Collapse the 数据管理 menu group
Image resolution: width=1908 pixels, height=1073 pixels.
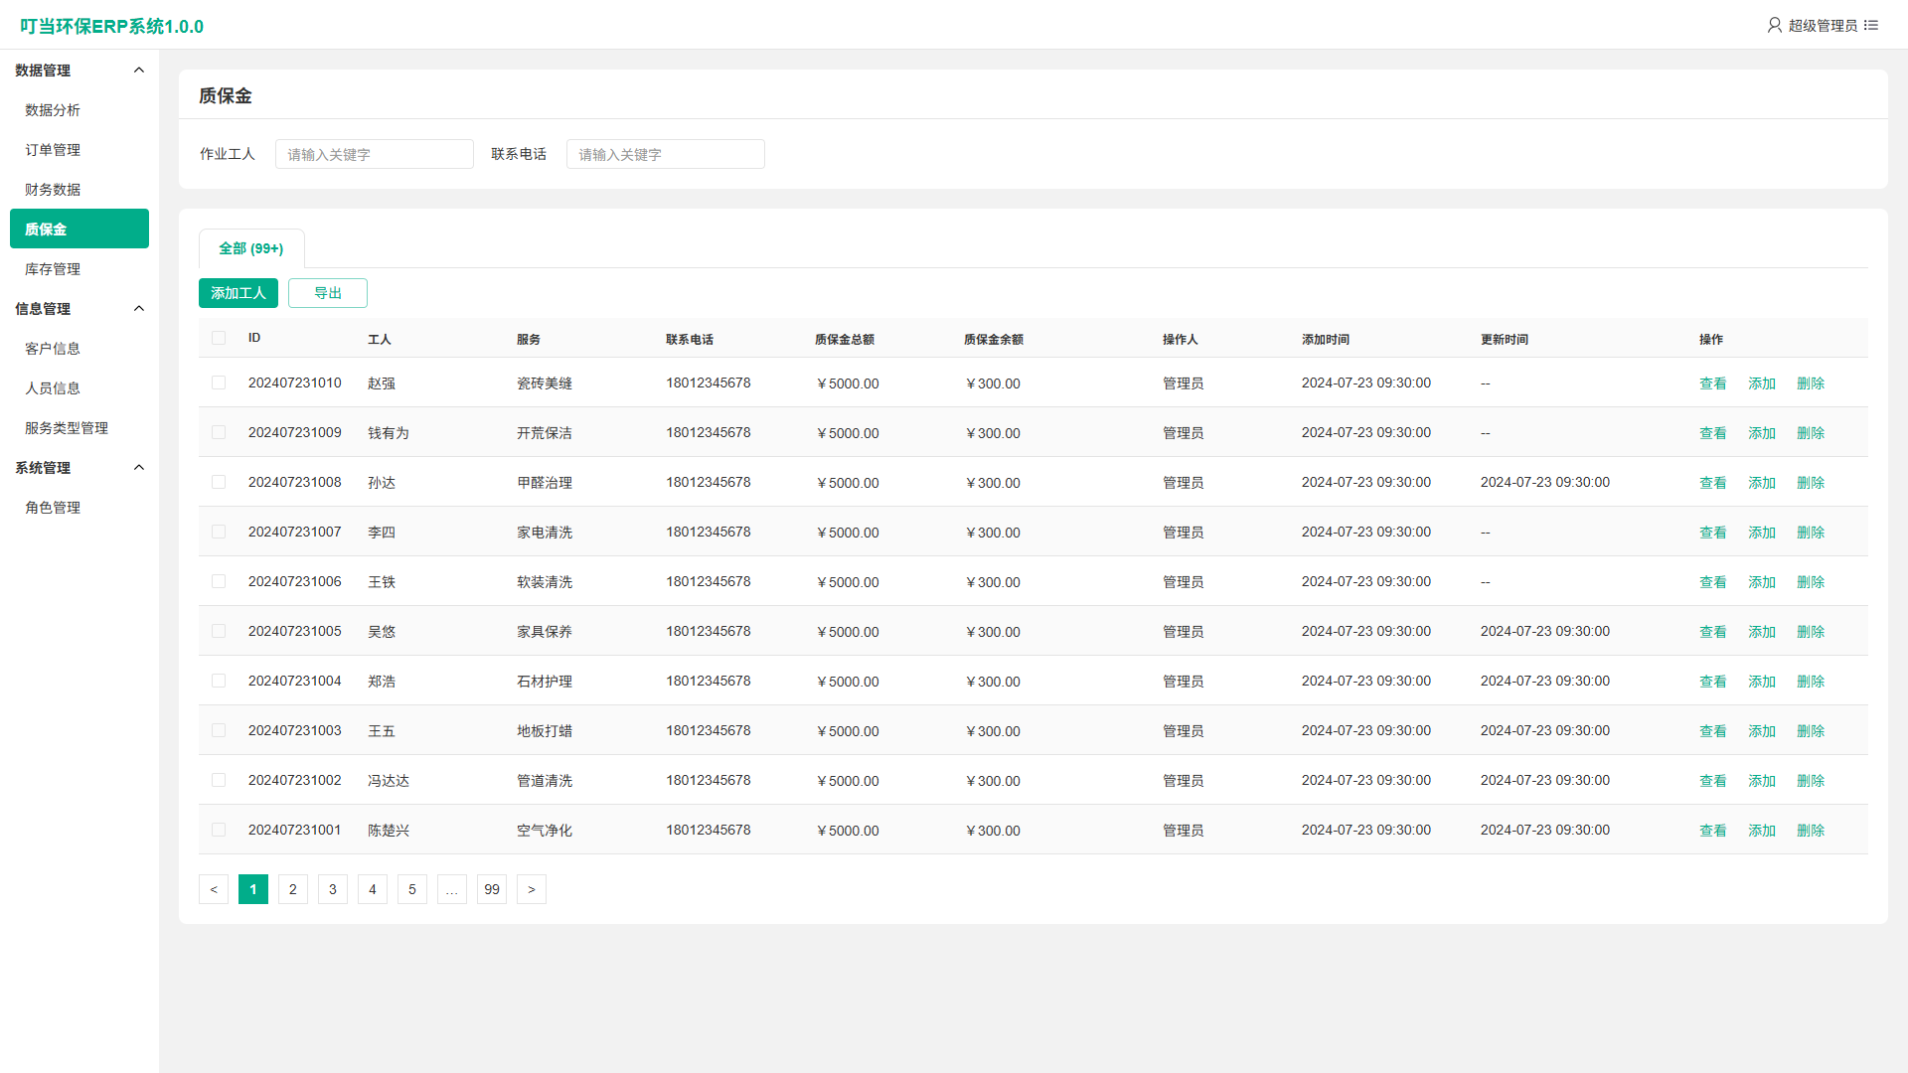pos(139,70)
